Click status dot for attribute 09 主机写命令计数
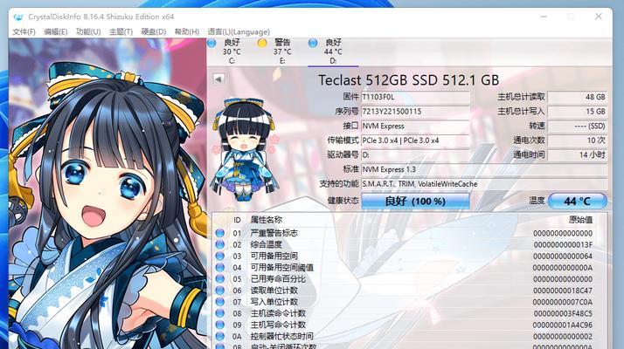 [x=219, y=325]
